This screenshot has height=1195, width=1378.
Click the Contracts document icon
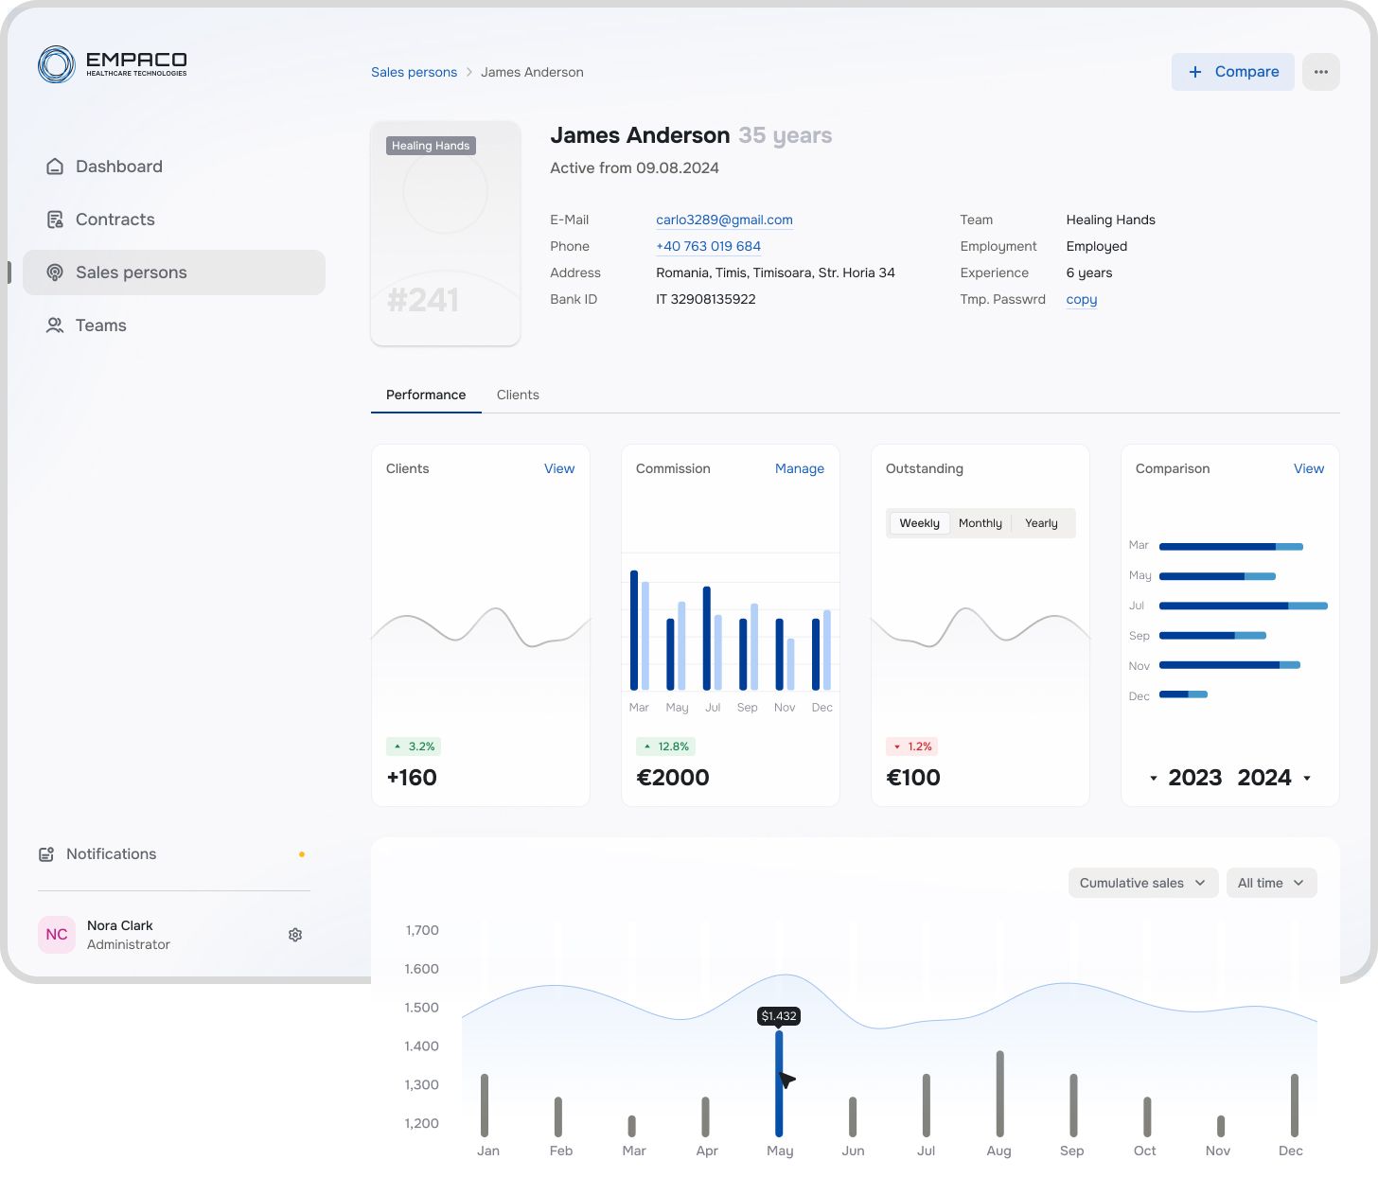click(x=55, y=220)
